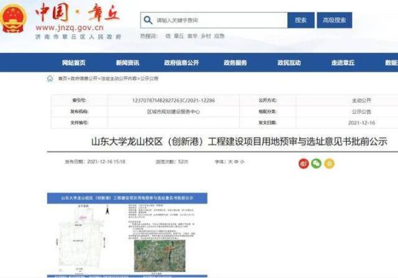Click the 高级搜索 button
The image size is (398, 278).
(335, 20)
